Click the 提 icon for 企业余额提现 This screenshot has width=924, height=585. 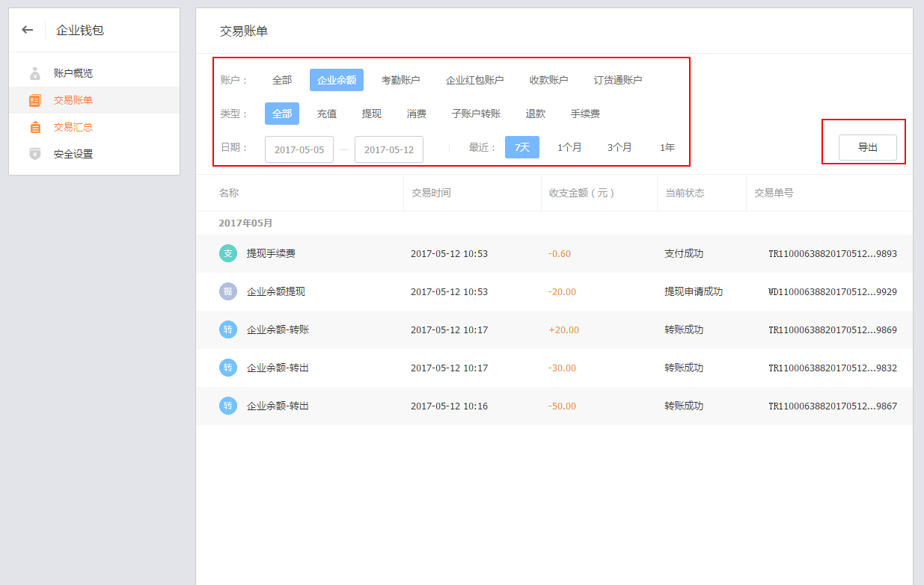coord(228,291)
